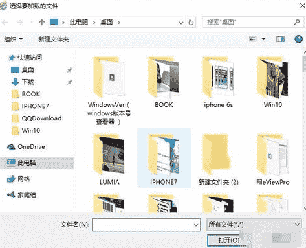
Task: Click the 文件名(N) input field
Action: (x=146, y=225)
